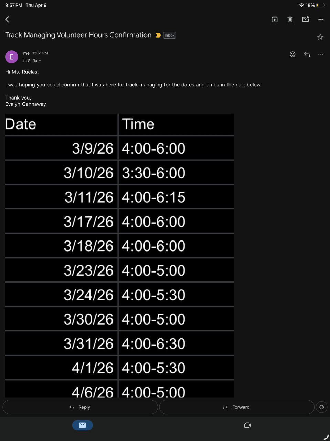Tap the battery indicator in status bar
The image size is (330, 441).
point(320,5)
